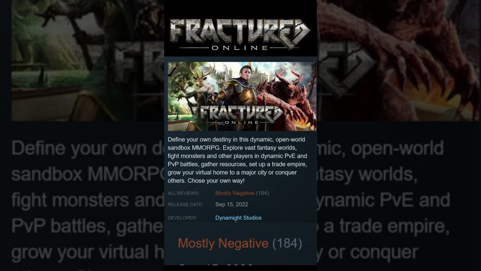Click the Fractured logo inside the capsule image

pyautogui.click(x=242, y=115)
